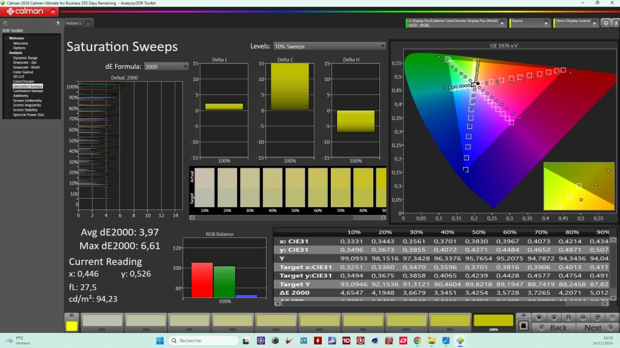620x348 pixels.
Task: Click the large black square pattern button
Action: tap(523, 326)
